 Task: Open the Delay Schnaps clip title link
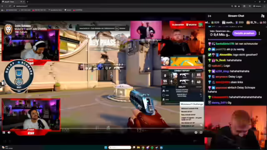(23, 26)
